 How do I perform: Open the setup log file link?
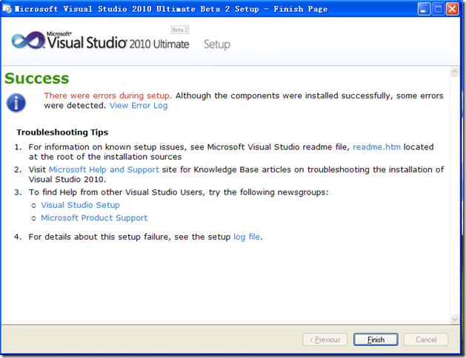pyautogui.click(x=247, y=237)
